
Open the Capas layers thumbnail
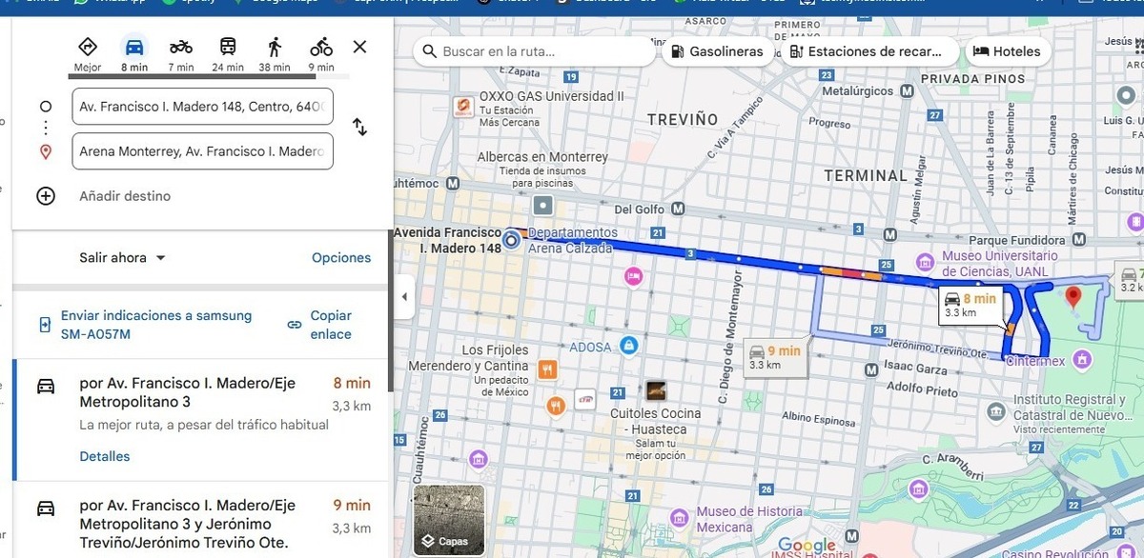(448, 520)
